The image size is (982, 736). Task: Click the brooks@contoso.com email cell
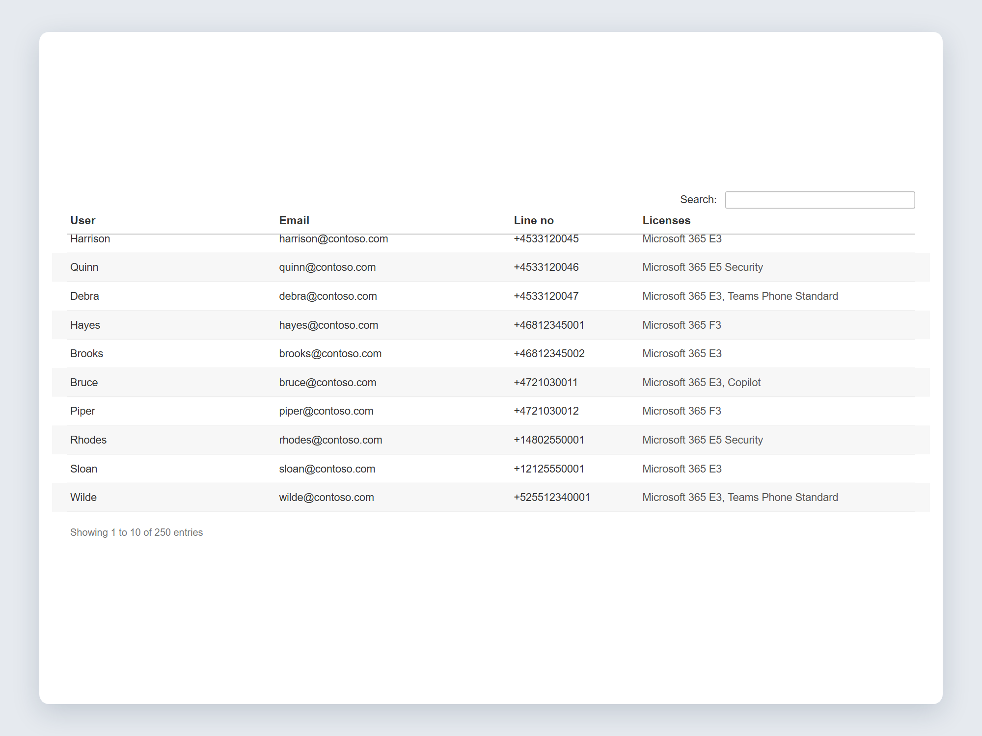[x=330, y=354]
